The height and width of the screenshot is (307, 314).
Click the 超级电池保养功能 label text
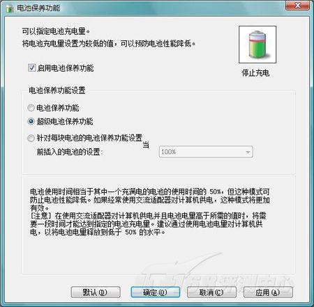tap(65, 121)
